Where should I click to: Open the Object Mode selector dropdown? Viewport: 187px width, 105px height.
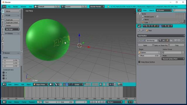coord(41,84)
